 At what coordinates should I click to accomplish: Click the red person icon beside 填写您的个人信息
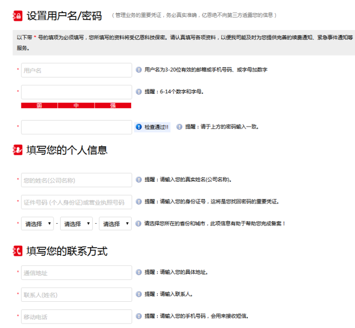click(17, 150)
